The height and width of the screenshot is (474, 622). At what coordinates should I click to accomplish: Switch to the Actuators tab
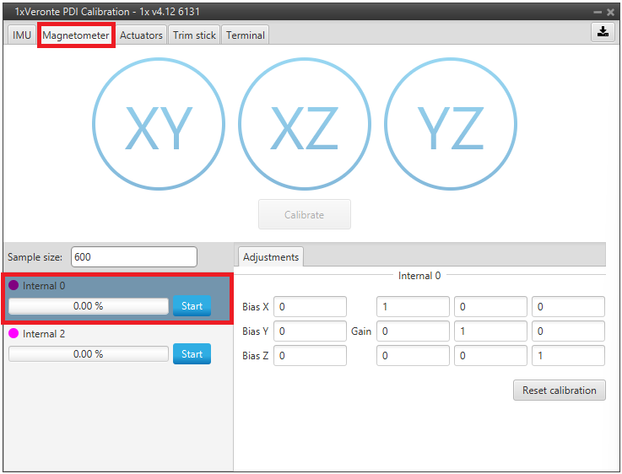tap(141, 35)
